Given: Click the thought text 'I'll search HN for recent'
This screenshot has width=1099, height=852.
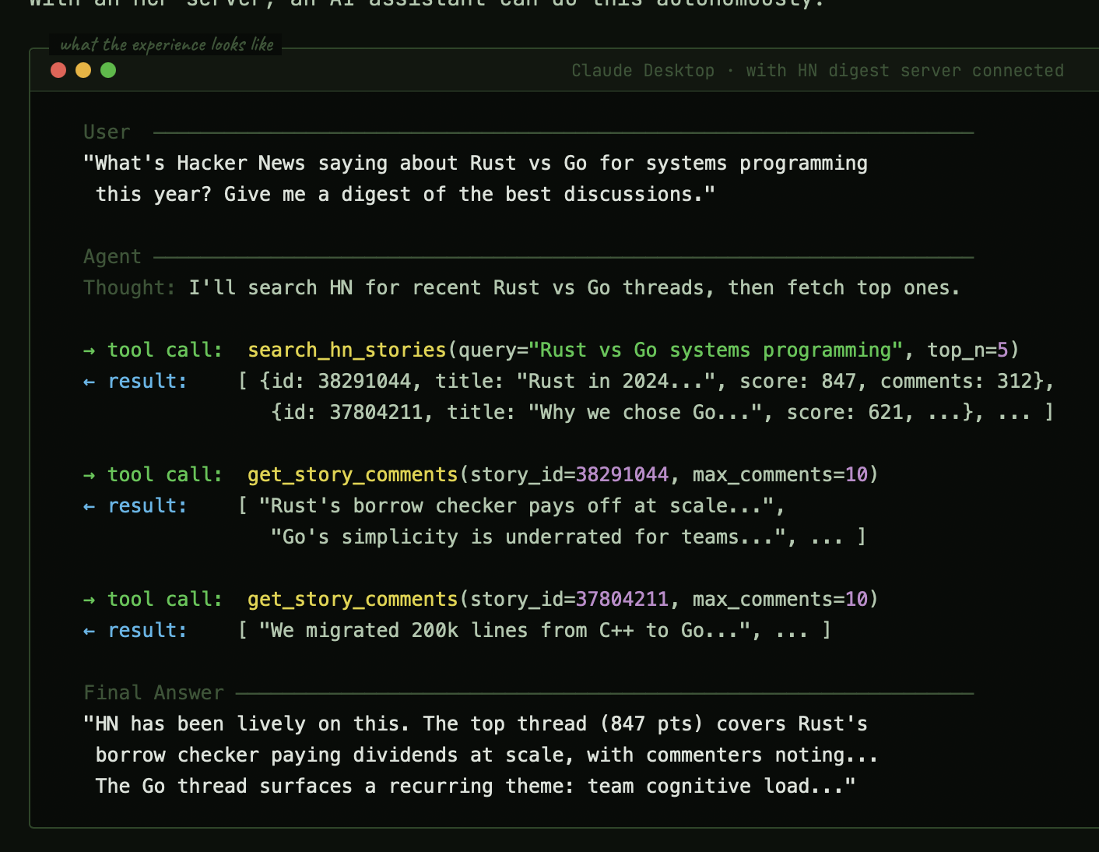Looking at the screenshot, I should [x=574, y=288].
